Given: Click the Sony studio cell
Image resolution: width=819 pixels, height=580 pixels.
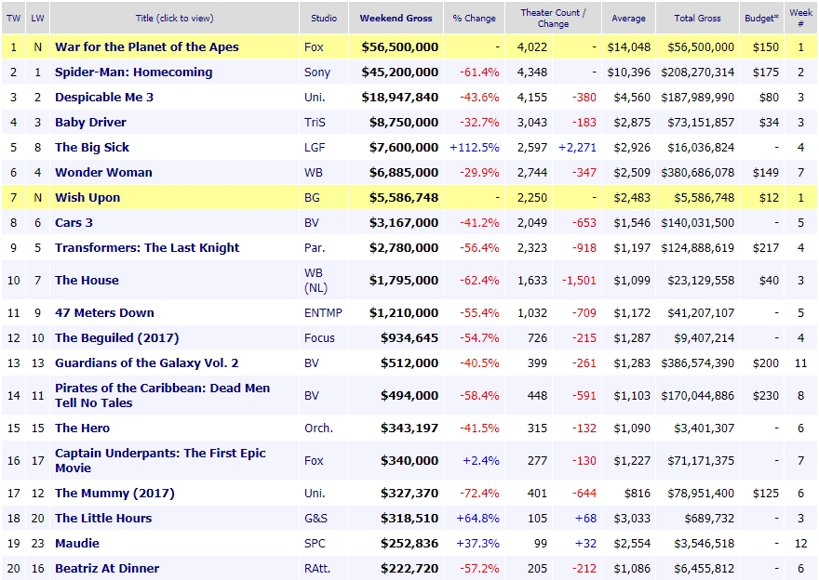Looking at the screenshot, I should pyautogui.click(x=317, y=72).
